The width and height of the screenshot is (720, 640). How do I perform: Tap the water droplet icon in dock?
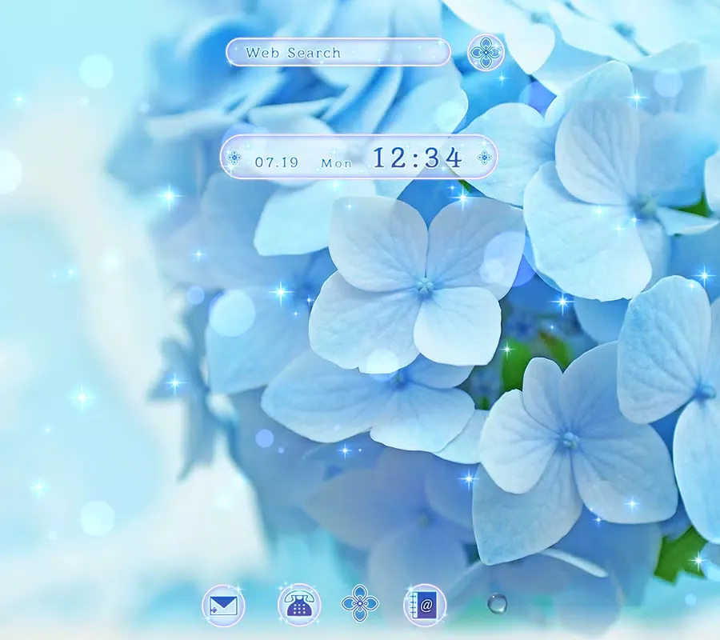point(497,603)
